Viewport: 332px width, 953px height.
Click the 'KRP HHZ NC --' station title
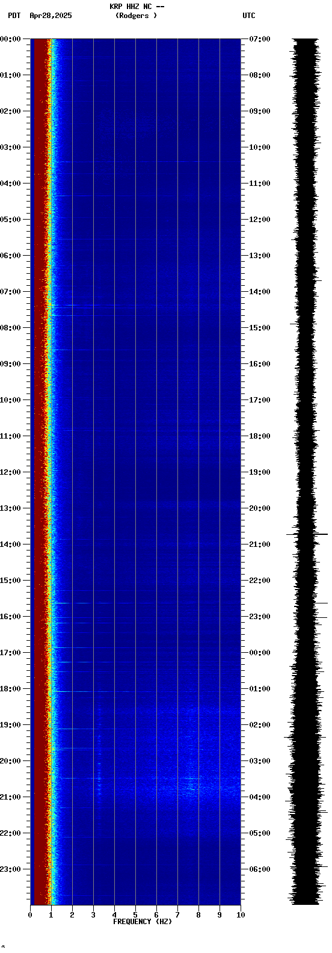coord(137,7)
